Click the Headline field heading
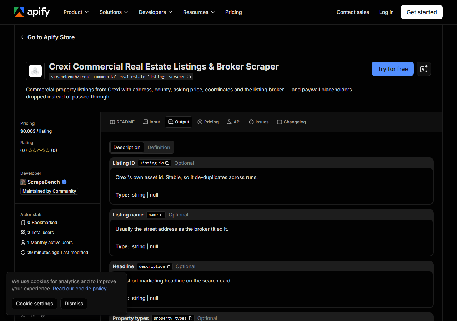This screenshot has height=321, width=457. 123,266
